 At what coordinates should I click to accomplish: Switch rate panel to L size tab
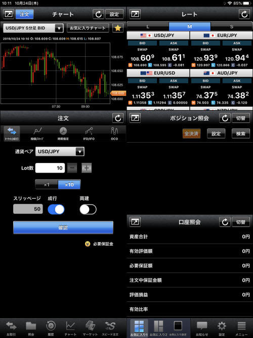tap(148, 26)
